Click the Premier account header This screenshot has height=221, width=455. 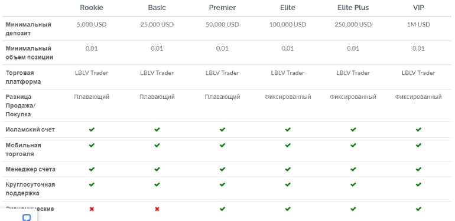point(222,8)
